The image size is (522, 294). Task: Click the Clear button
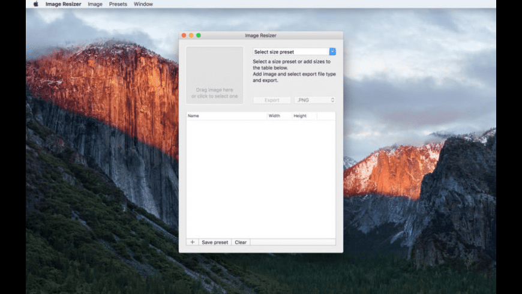[241, 242]
